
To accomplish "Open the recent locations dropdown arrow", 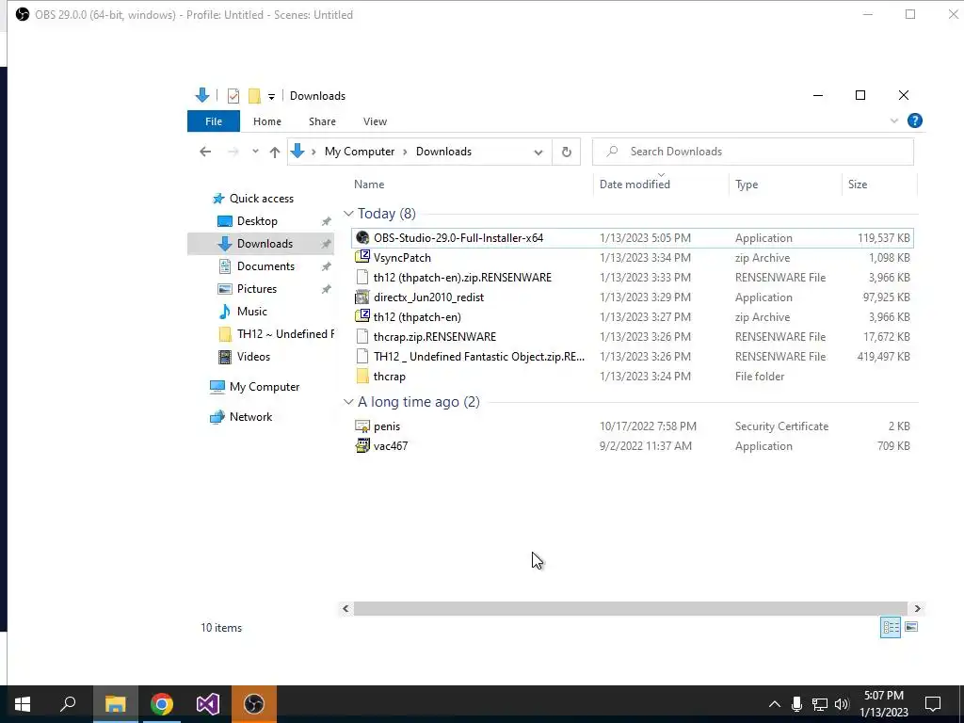I will (x=255, y=152).
